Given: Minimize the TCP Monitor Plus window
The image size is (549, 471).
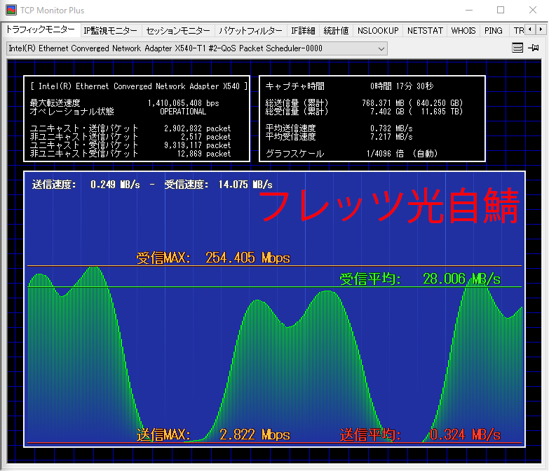Looking at the screenshot, I should click(x=468, y=11).
